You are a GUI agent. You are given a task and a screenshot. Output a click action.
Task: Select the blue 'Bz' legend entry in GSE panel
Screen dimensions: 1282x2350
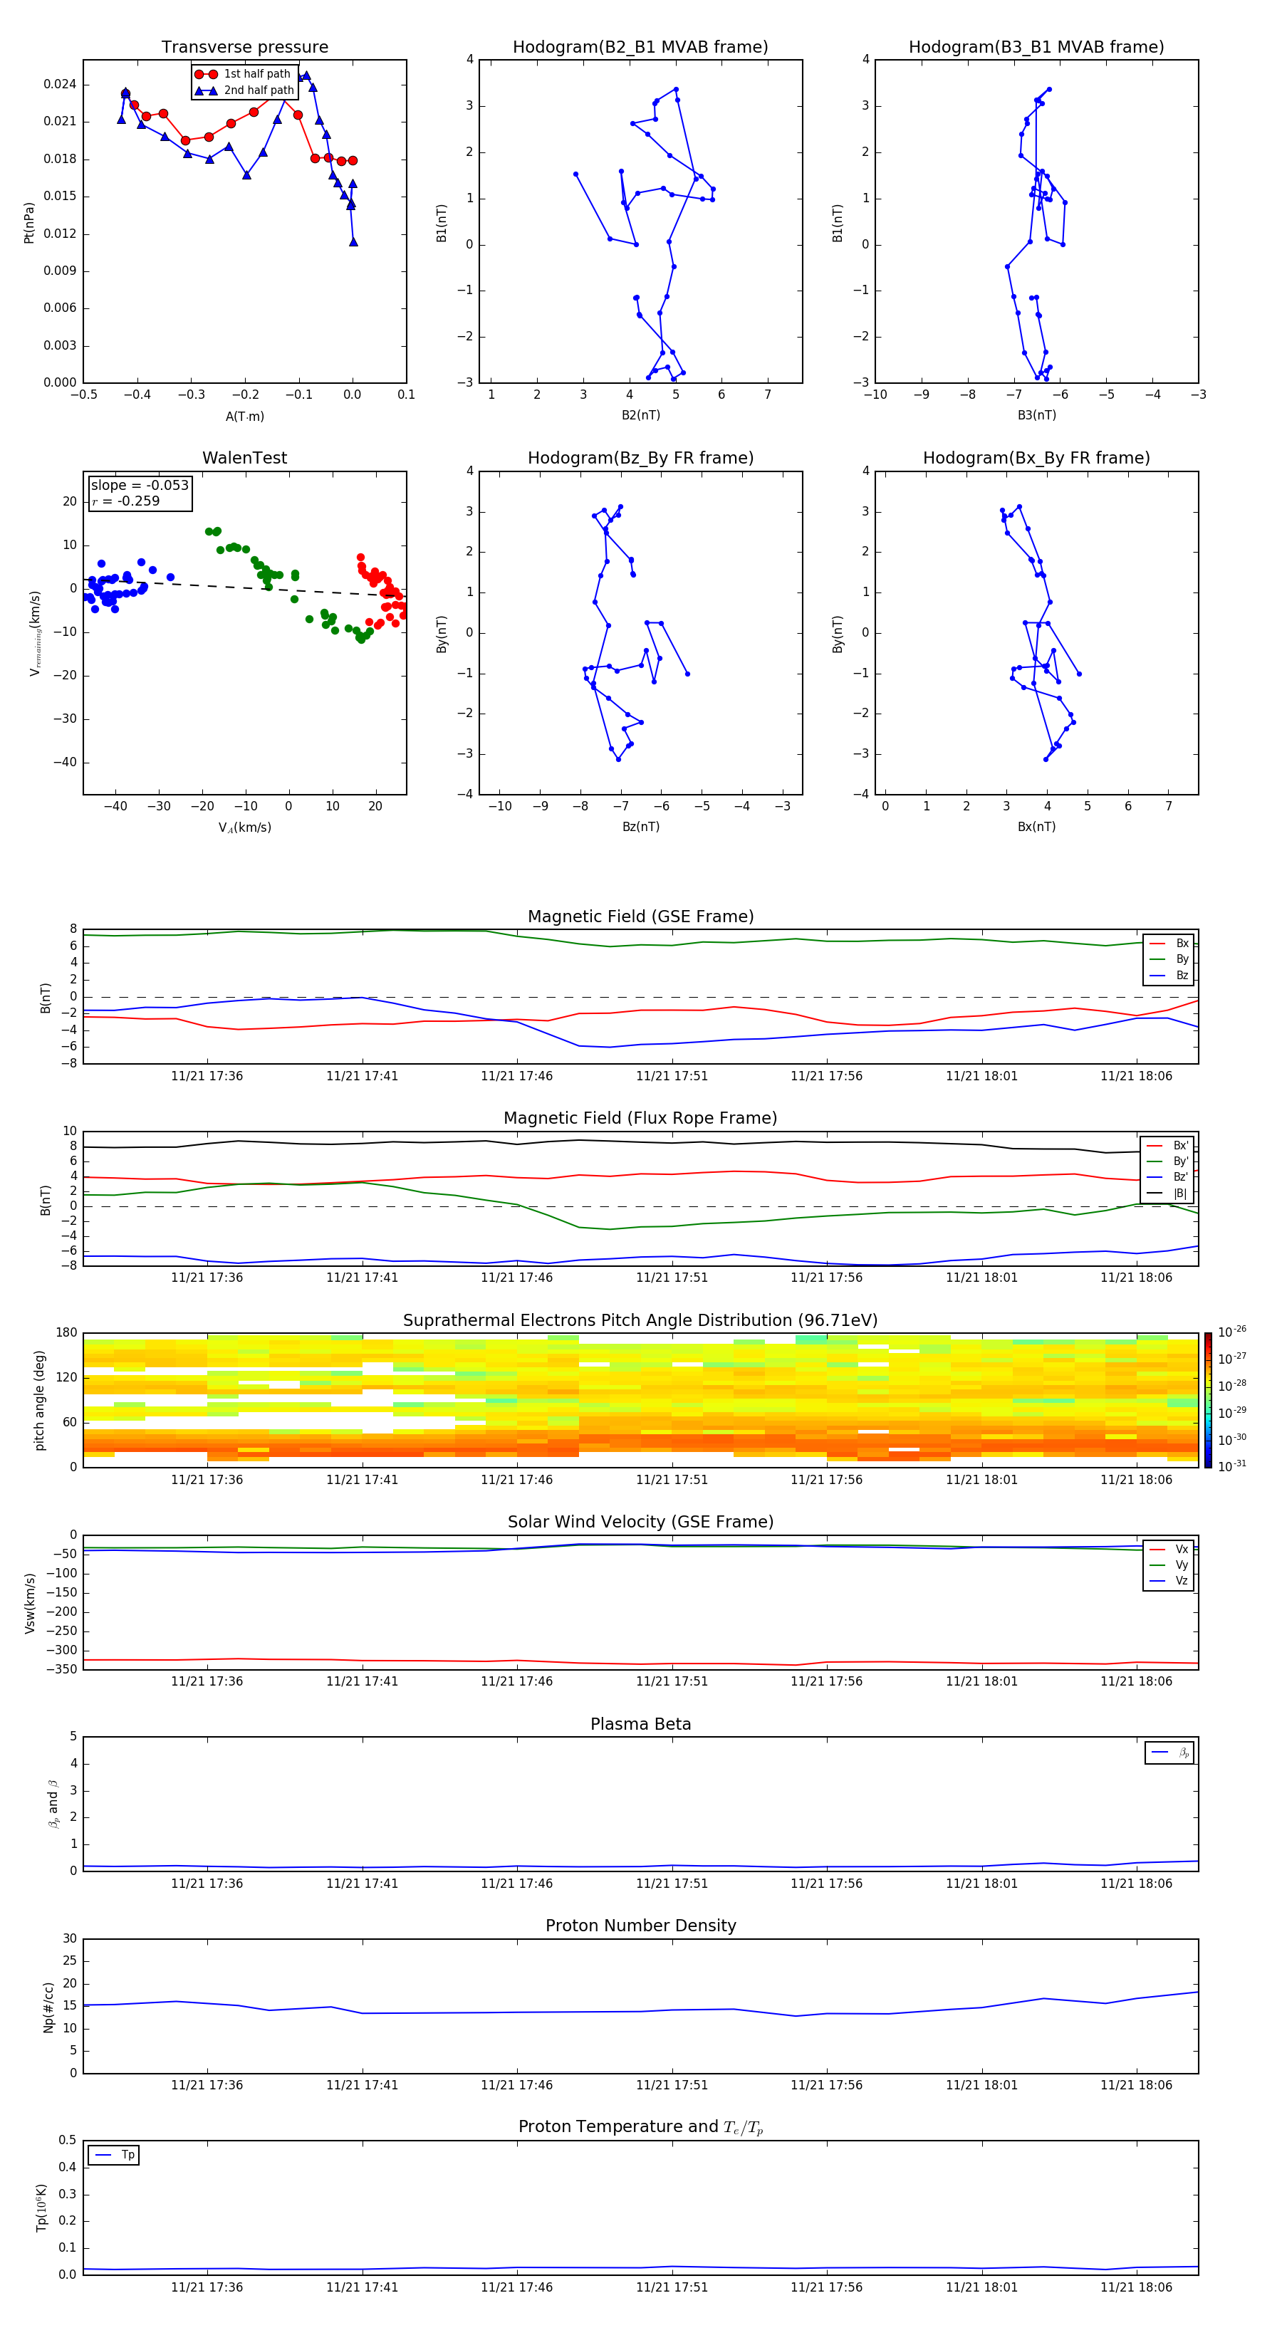1169,975
